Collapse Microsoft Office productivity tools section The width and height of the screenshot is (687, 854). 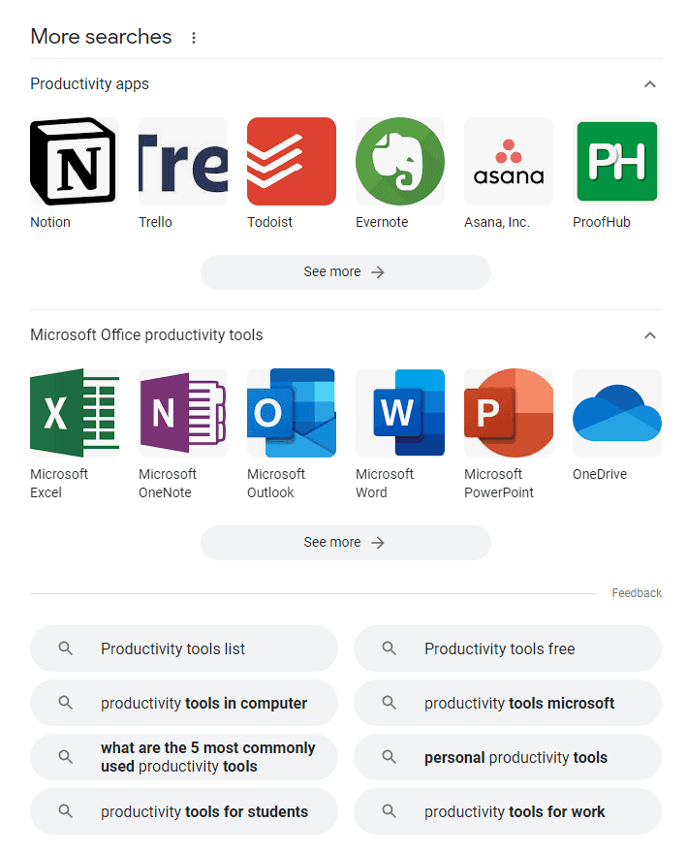tap(649, 335)
